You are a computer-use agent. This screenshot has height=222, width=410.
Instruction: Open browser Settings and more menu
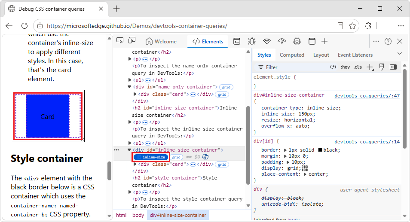coord(401,26)
